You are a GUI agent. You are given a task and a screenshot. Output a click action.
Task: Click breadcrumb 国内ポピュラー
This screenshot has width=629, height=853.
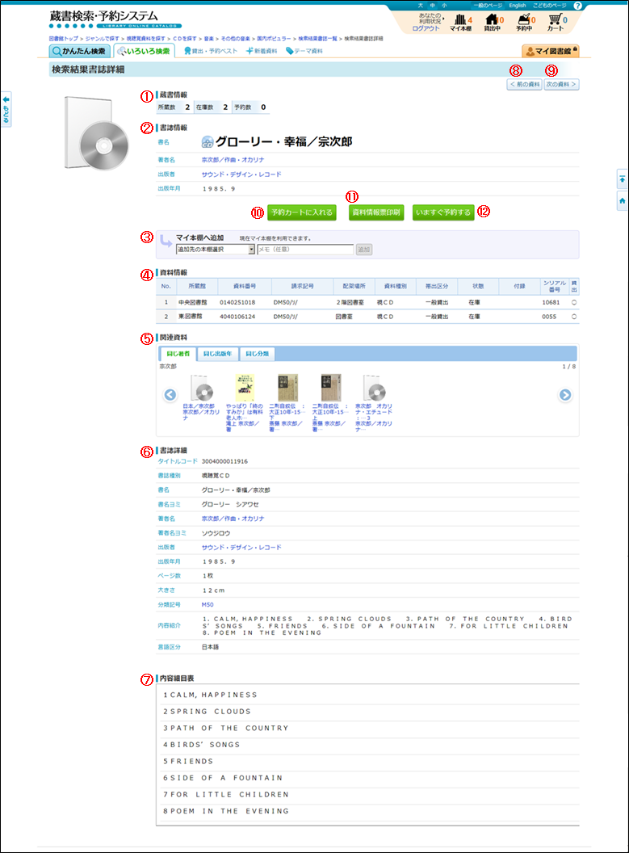(x=274, y=39)
